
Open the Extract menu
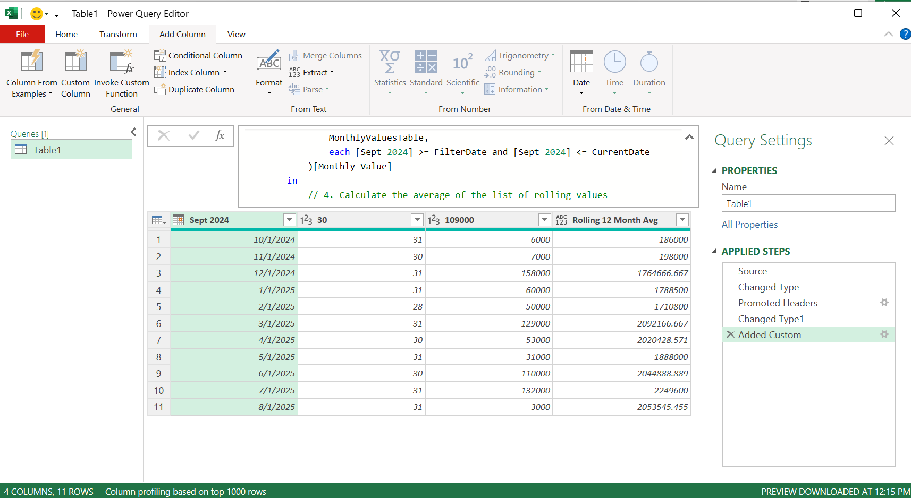311,72
